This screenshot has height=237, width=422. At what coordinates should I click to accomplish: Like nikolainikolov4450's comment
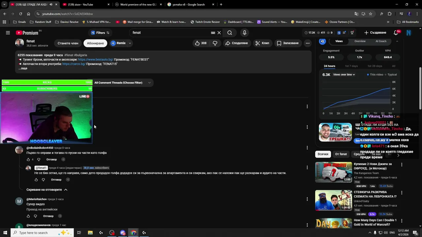click(x=28, y=160)
